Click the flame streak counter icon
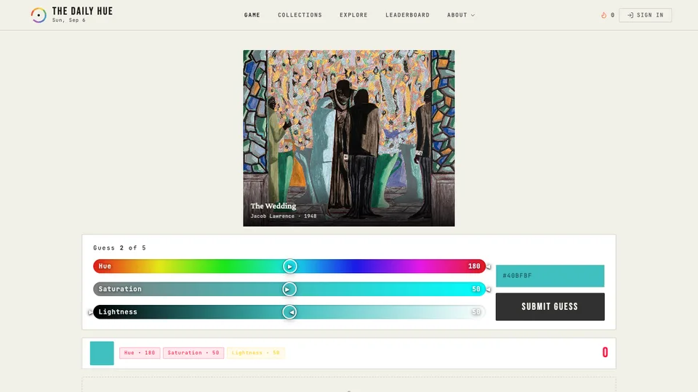 click(x=603, y=15)
